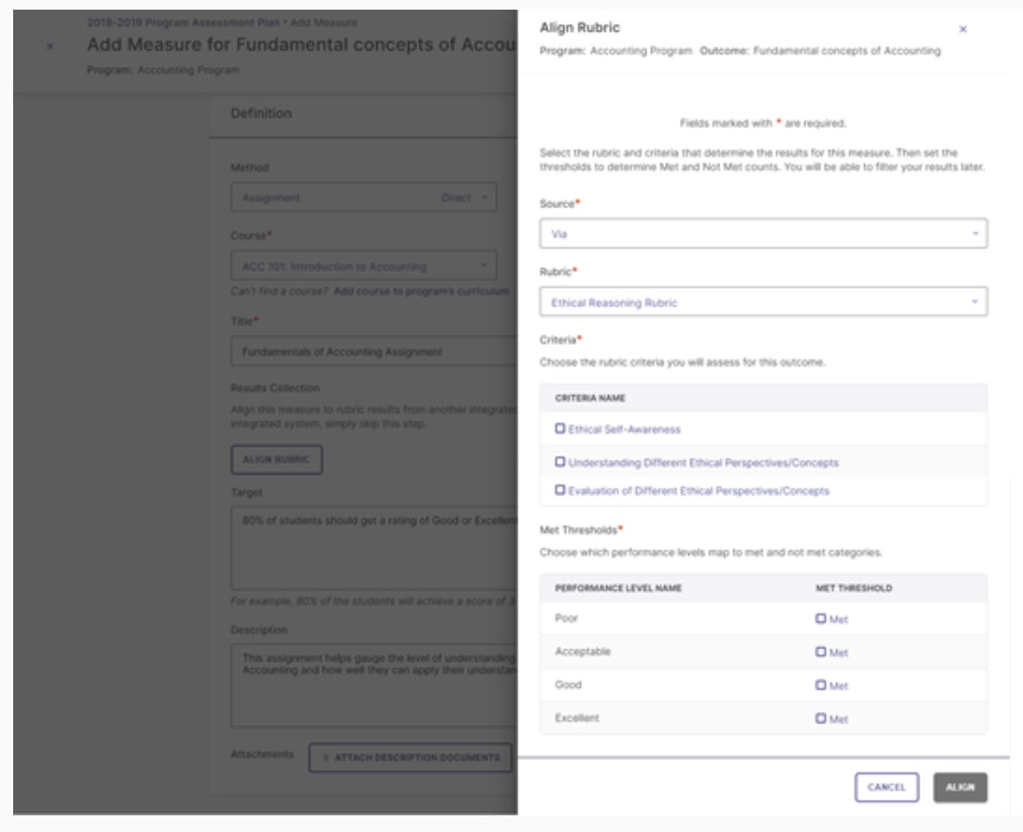
Task: Click the Align button
Action: [x=960, y=787]
